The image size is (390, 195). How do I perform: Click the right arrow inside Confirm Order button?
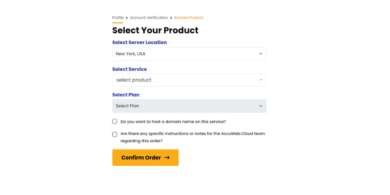[x=167, y=157]
